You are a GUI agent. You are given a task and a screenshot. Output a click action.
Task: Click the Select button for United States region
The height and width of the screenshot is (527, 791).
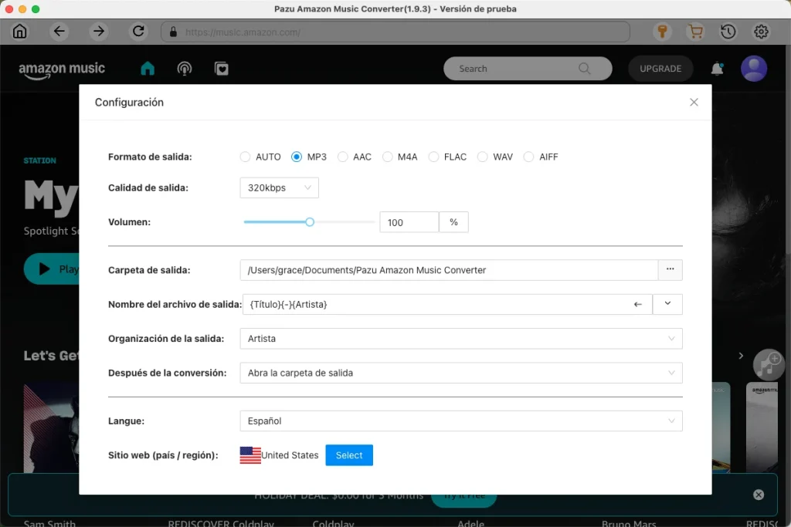coord(349,455)
